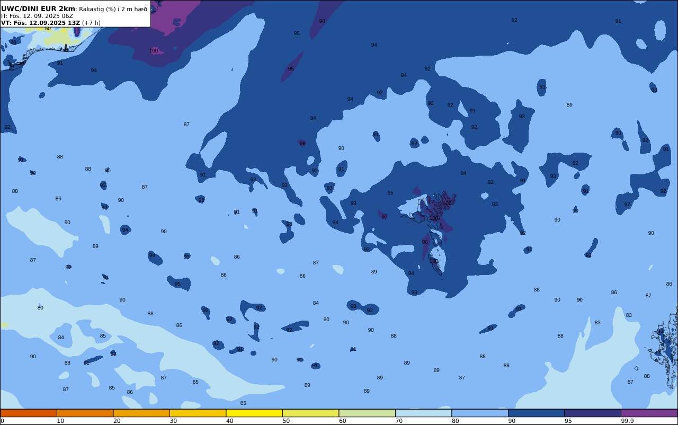Select the "VT: Fös. 12.09.2025 13Z" valid time
The height and width of the screenshot is (425, 678).
(40, 23)
